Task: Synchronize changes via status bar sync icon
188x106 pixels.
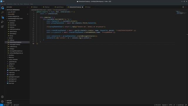Action: click(x=11, y=105)
